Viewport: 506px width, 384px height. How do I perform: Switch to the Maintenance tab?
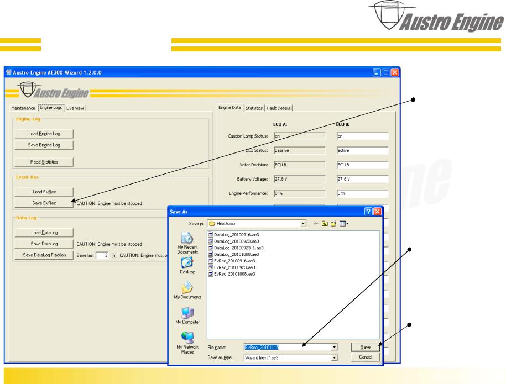(23, 108)
